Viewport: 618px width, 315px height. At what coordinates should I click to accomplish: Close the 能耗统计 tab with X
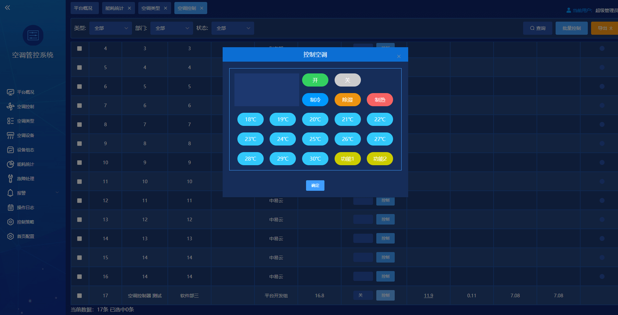click(x=129, y=8)
